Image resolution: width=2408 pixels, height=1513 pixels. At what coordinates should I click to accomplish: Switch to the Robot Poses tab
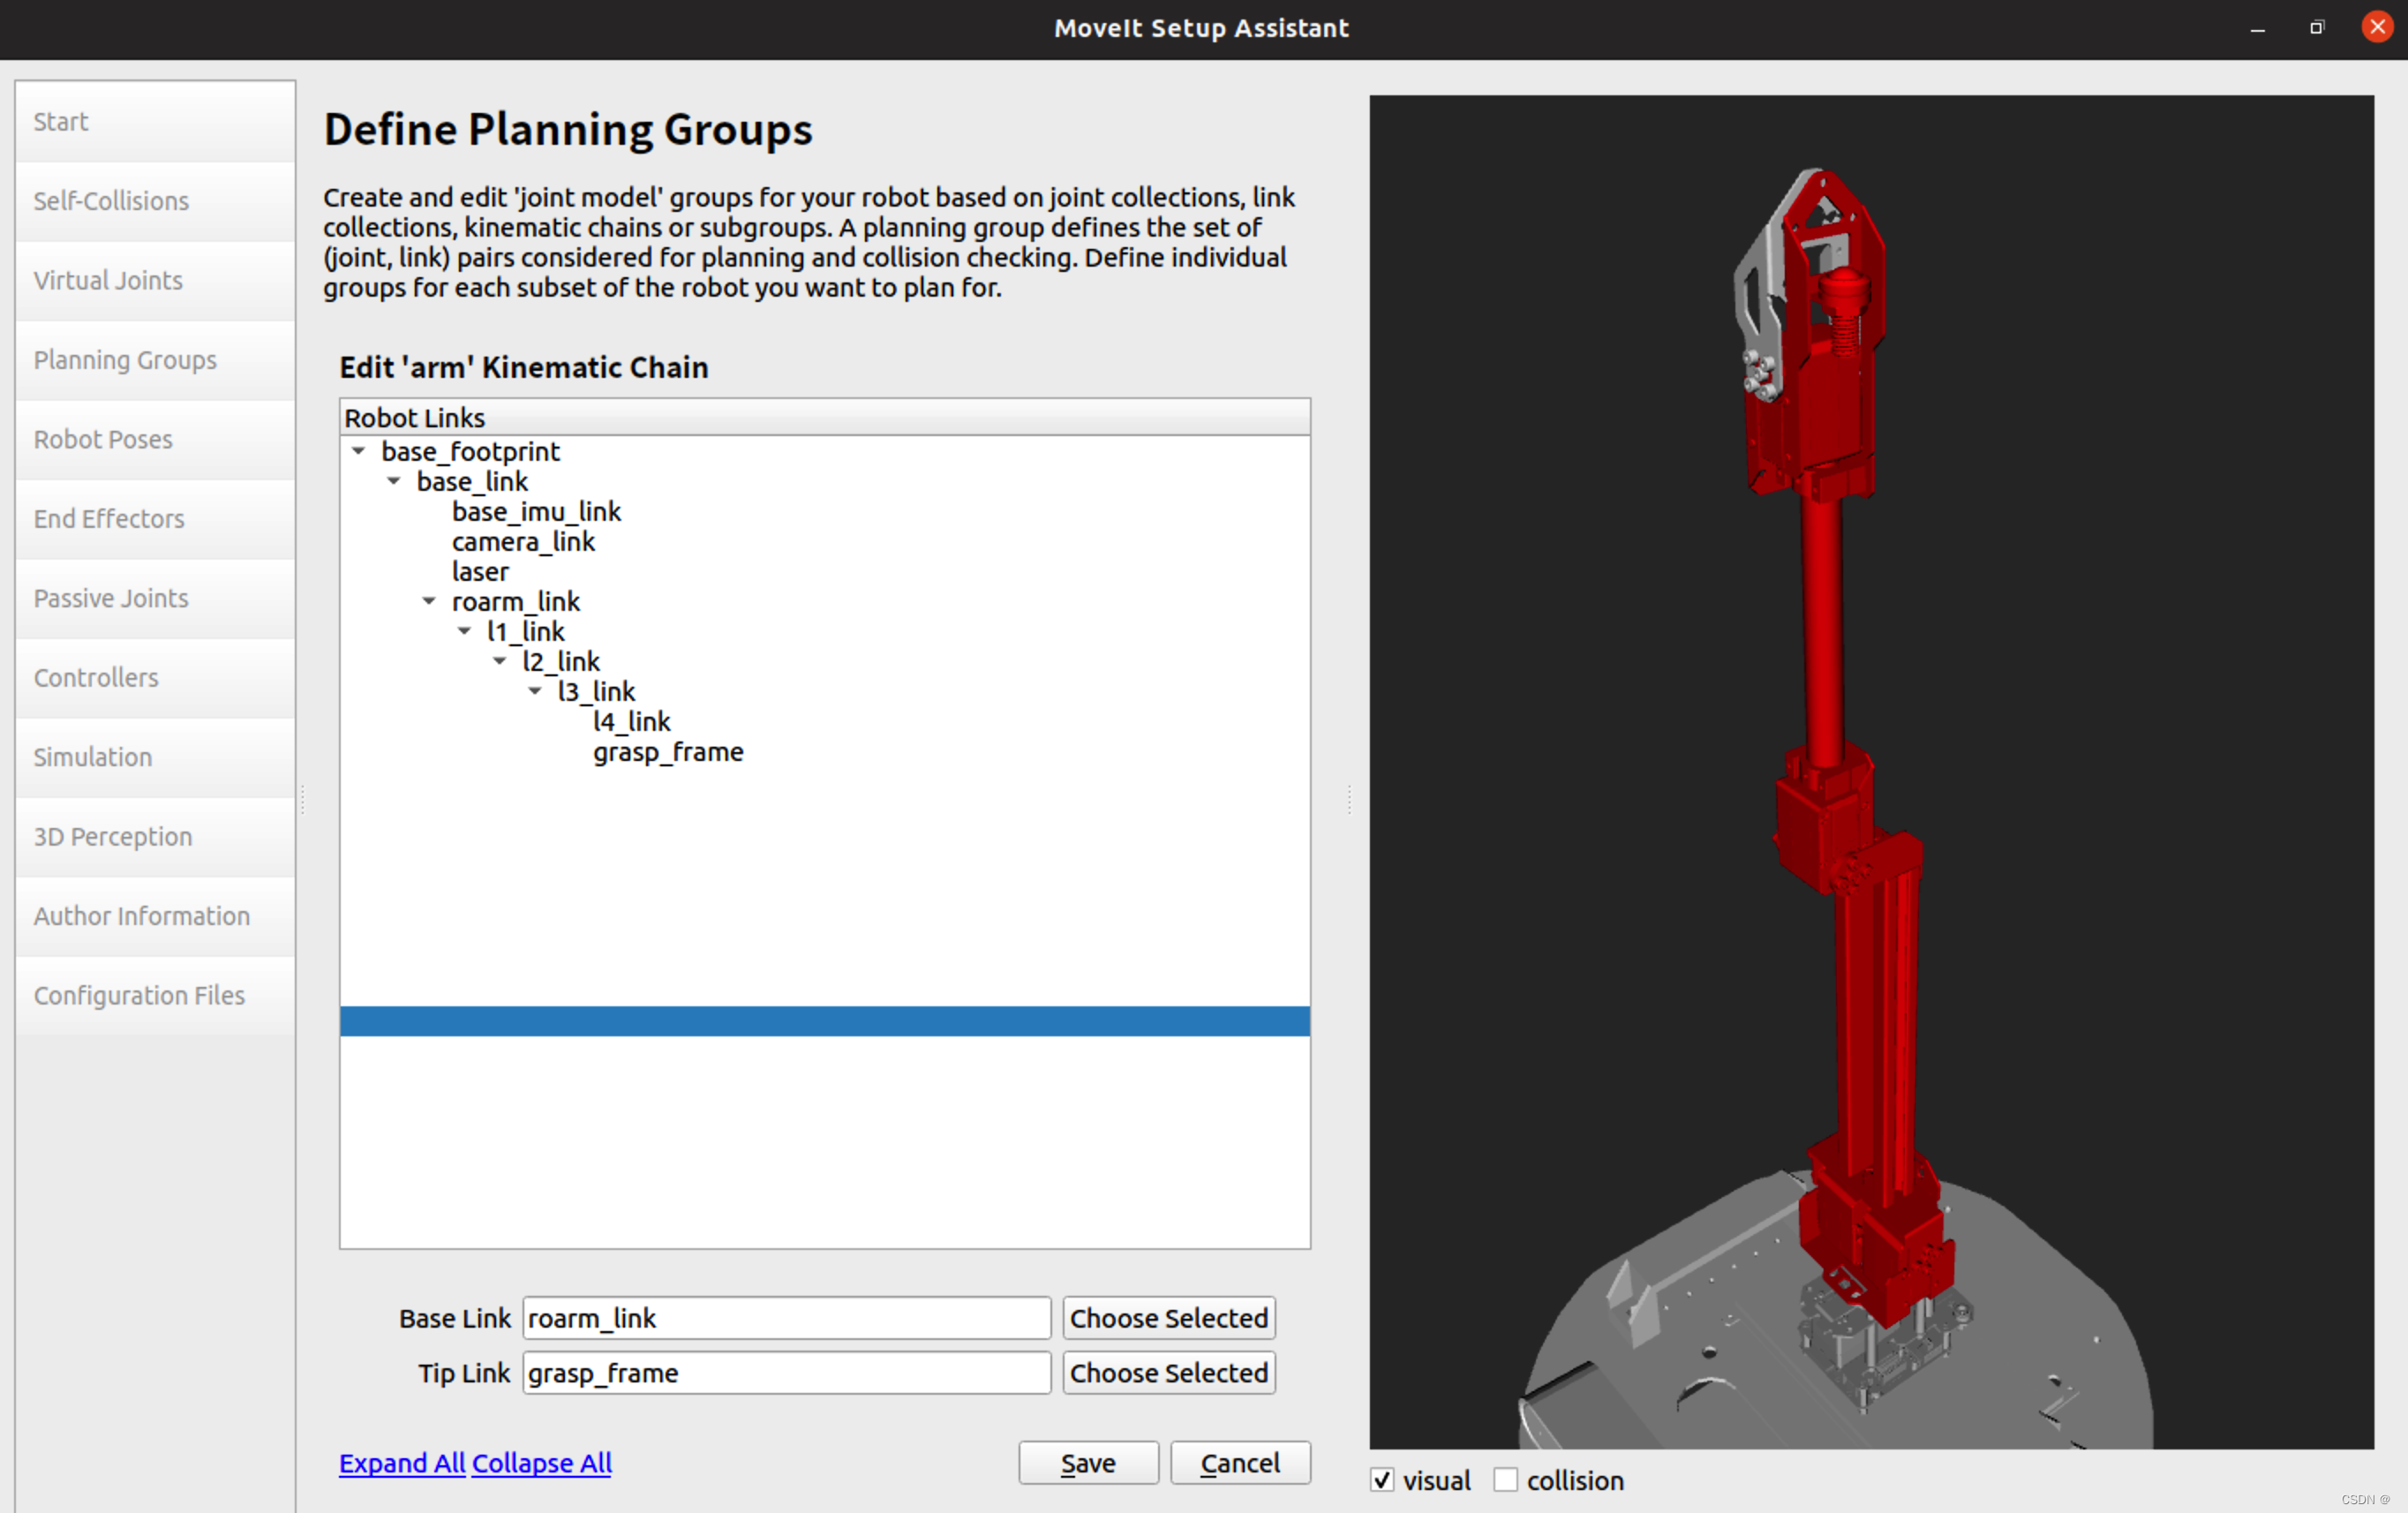click(103, 439)
